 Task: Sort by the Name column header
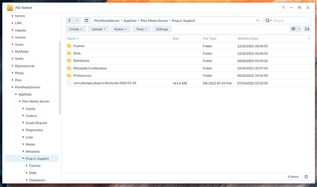coord(118,38)
